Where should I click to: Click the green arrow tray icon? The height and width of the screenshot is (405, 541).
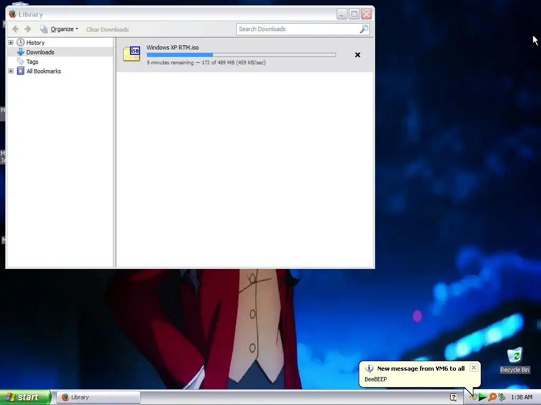(482, 398)
